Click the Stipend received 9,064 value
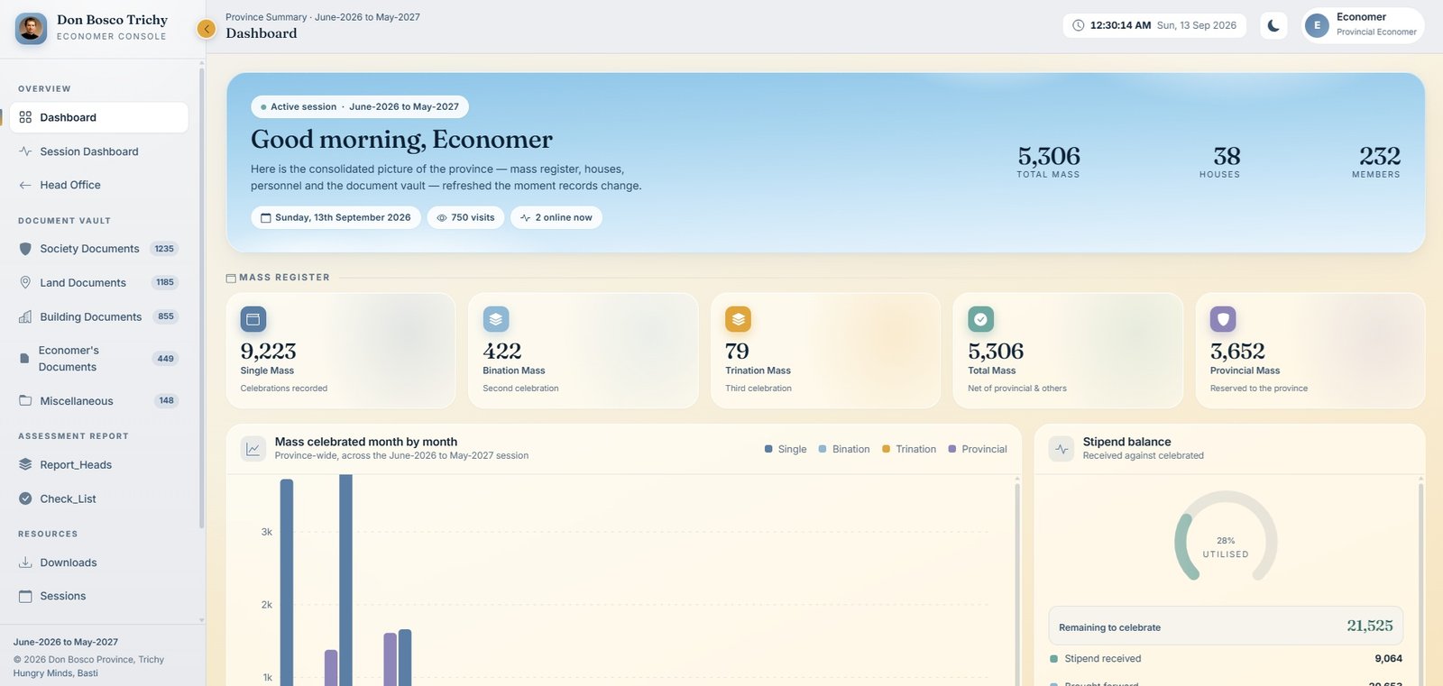The width and height of the screenshot is (1443, 686). tap(1388, 659)
